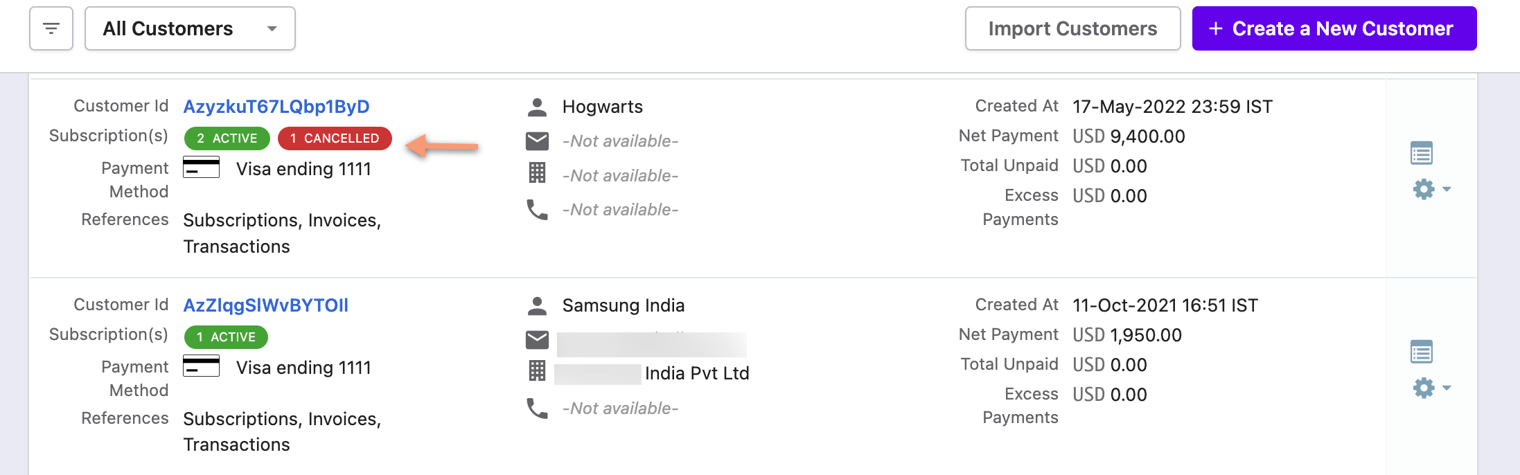Create a new customer
Screen dimensions: 1520x475
[x=1334, y=28]
